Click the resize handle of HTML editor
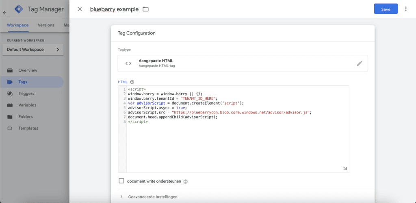 coord(345,168)
